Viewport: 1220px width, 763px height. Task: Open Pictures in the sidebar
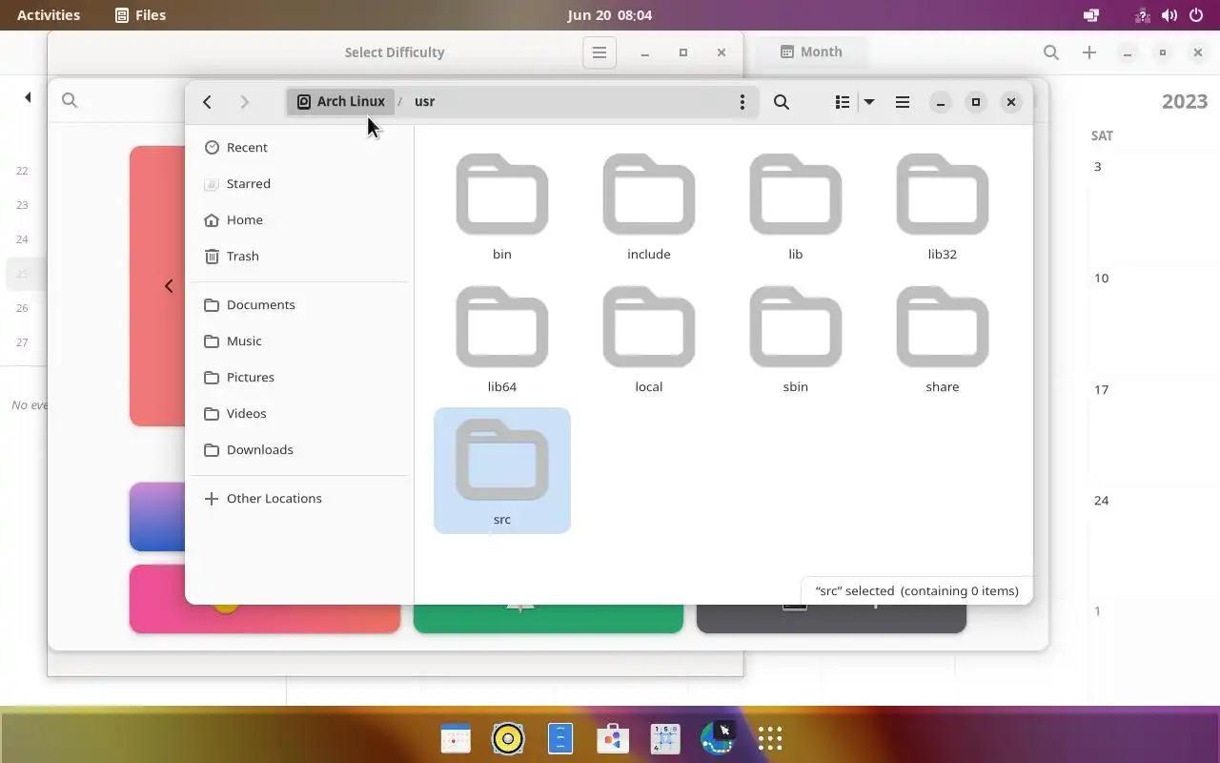pyautogui.click(x=301, y=377)
